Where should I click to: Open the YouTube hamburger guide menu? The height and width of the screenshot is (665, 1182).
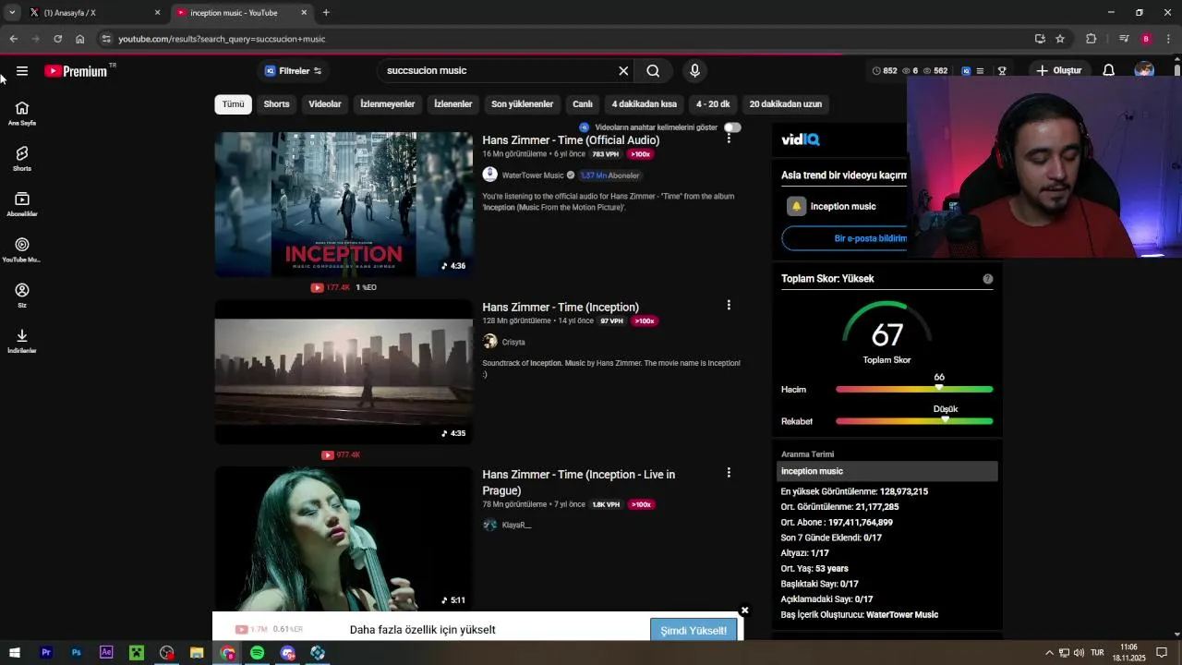[22, 71]
